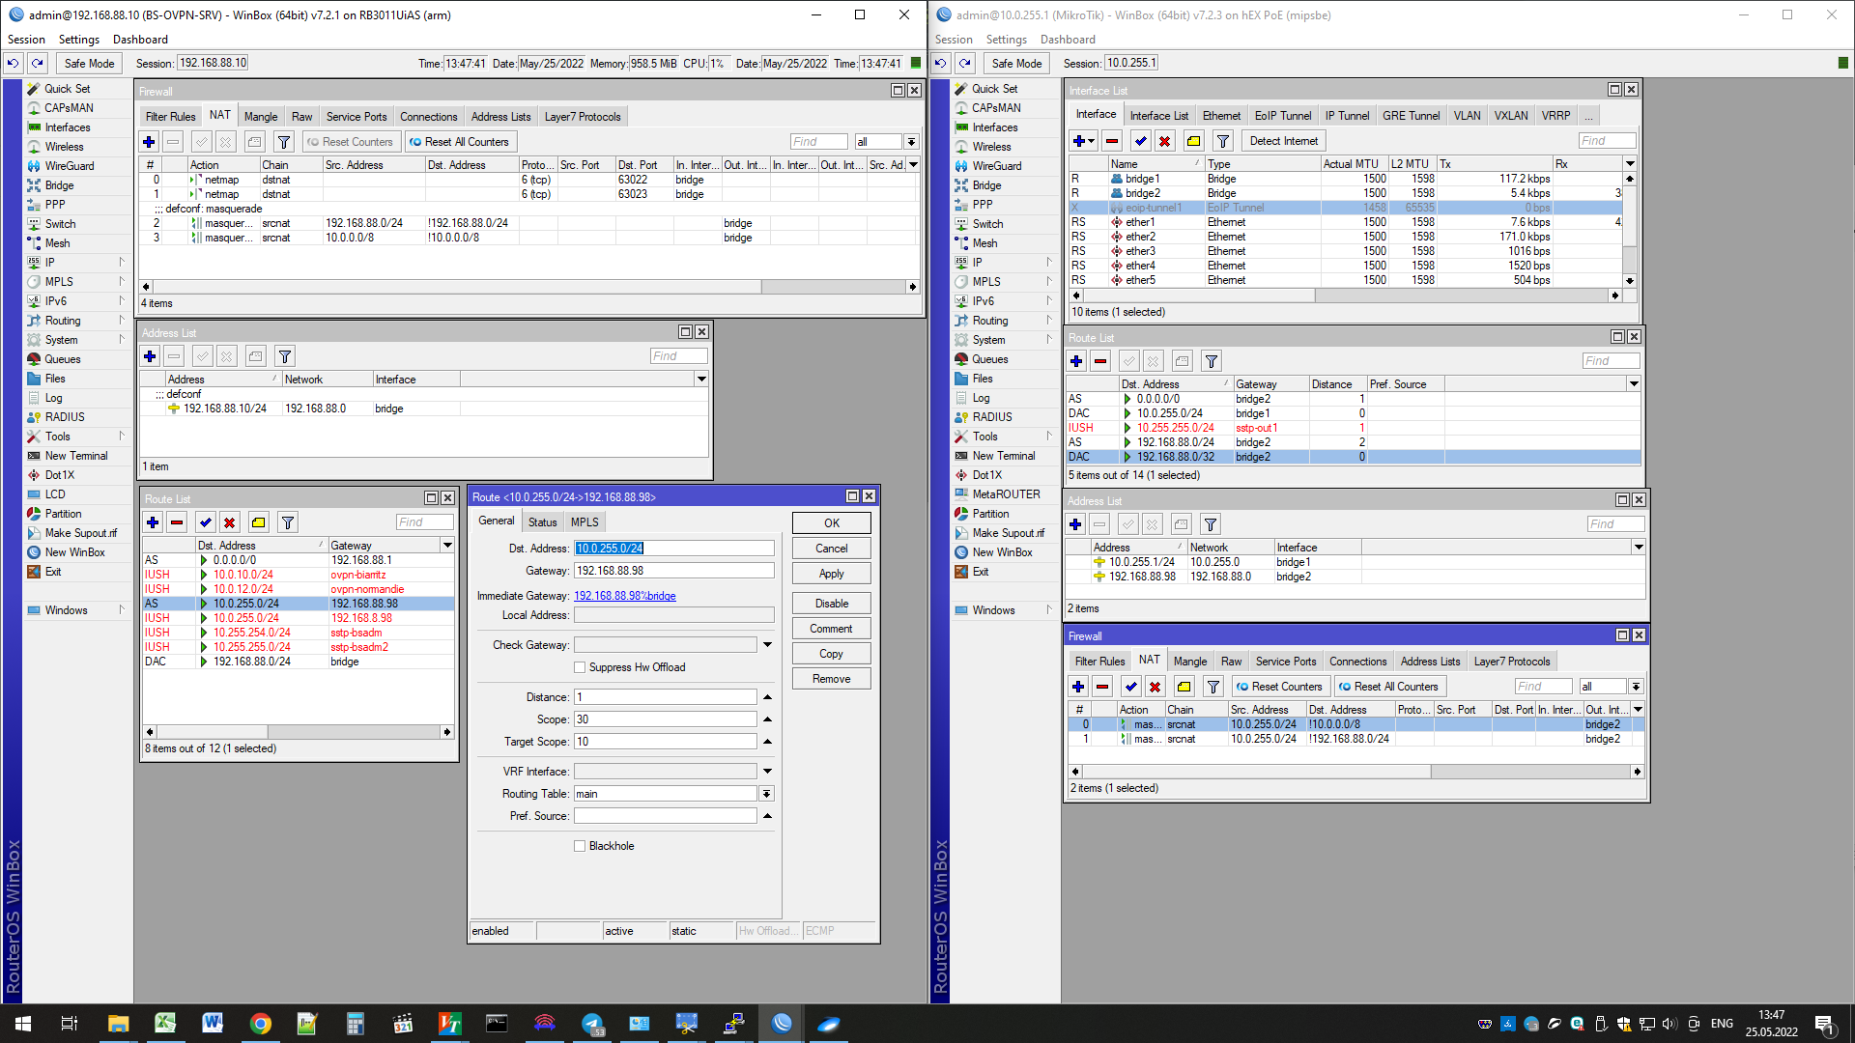Add new address in left Address List window
This screenshot has height=1043, width=1855.
tap(150, 356)
